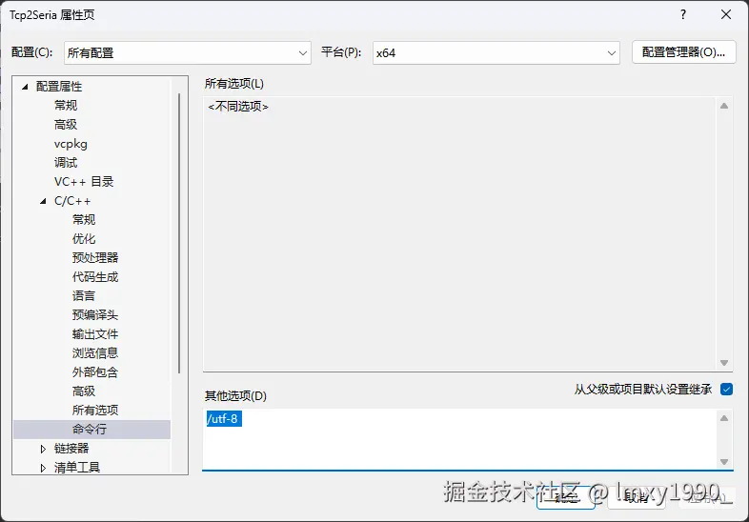The height and width of the screenshot is (522, 749).
Task: Select 常规 under C/C++
Action: click(x=84, y=220)
